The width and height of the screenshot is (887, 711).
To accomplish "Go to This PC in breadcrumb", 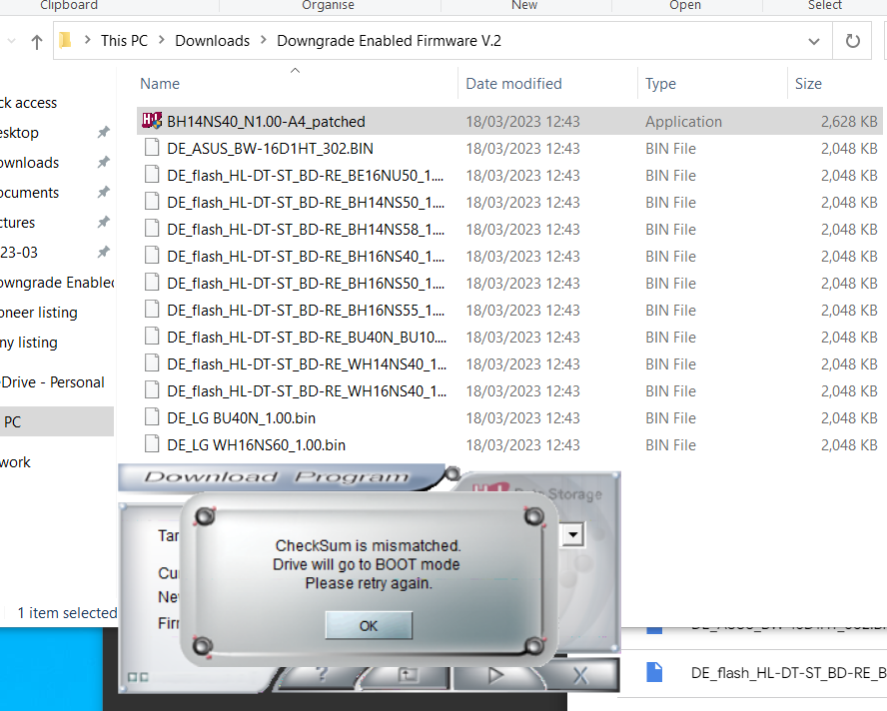I will (x=124, y=41).
